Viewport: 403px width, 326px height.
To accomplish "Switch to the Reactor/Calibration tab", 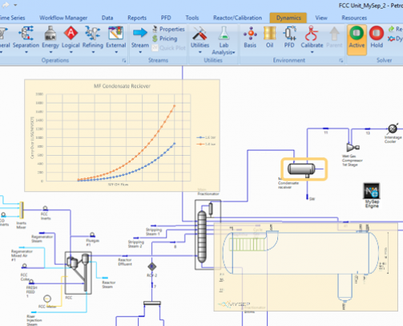I will click(237, 18).
